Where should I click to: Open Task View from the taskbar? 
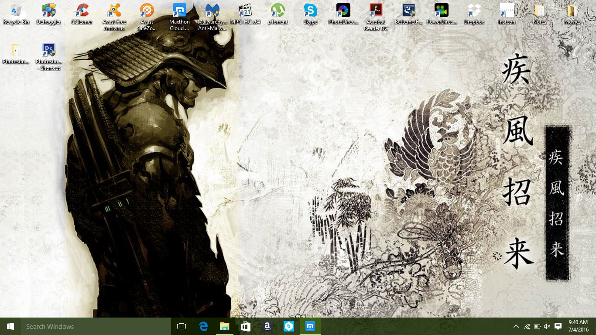pos(182,326)
